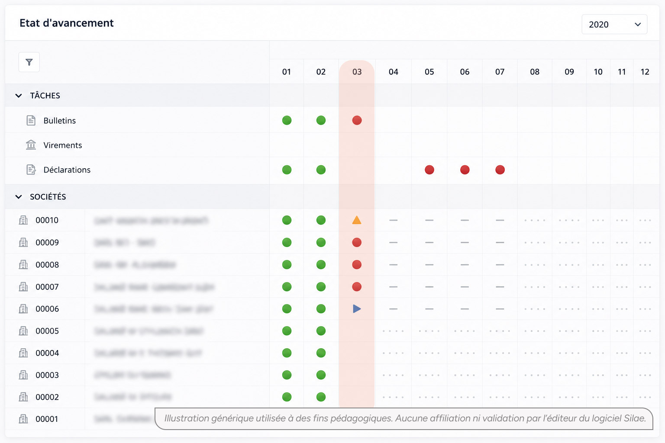Select the month 07 column header
The image size is (665, 443).
pyautogui.click(x=500, y=72)
